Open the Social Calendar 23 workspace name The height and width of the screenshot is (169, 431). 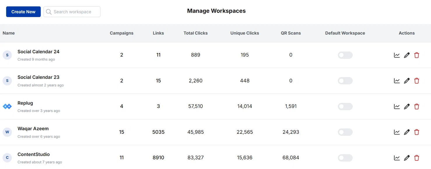38,77
